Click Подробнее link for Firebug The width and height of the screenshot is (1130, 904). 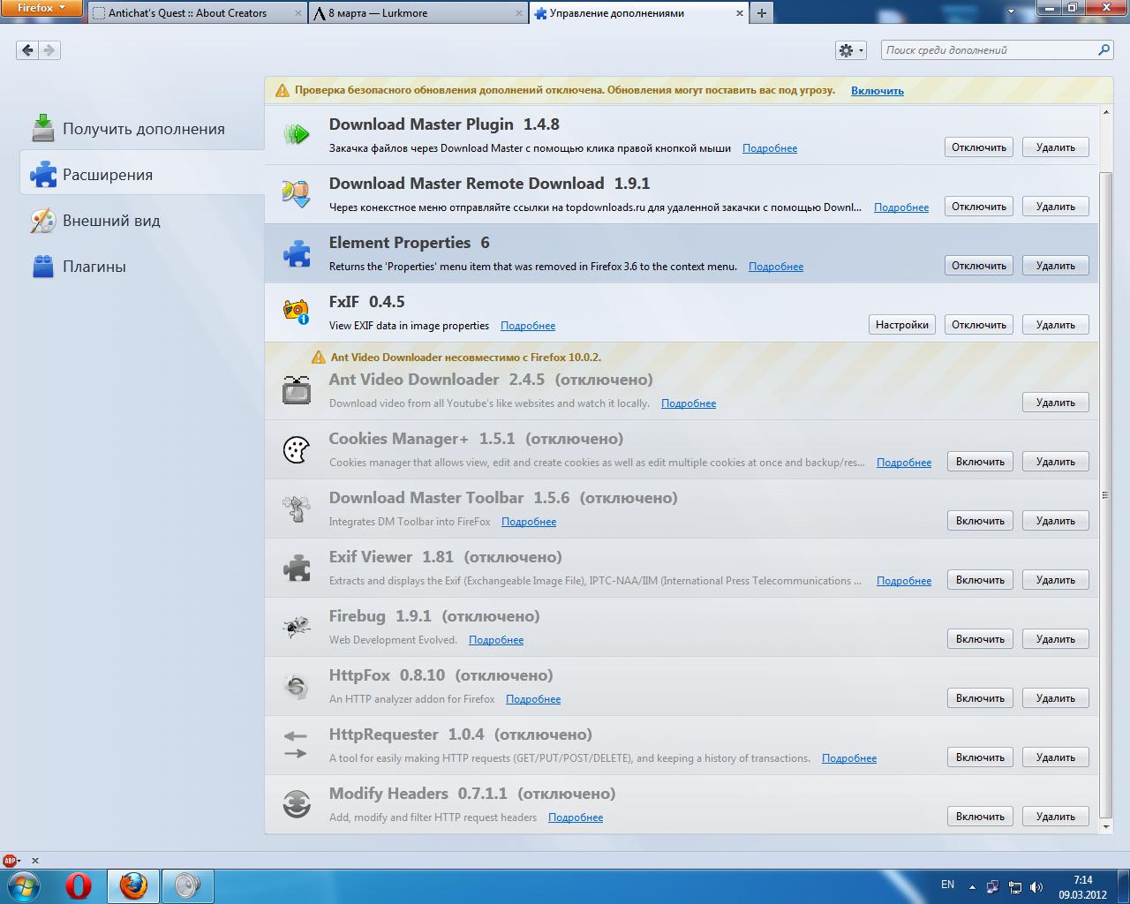496,640
